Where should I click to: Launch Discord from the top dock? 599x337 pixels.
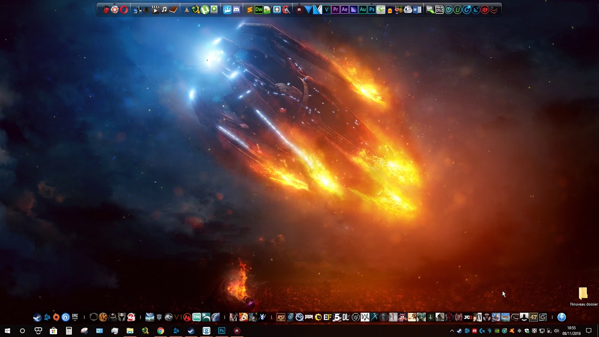click(236, 9)
